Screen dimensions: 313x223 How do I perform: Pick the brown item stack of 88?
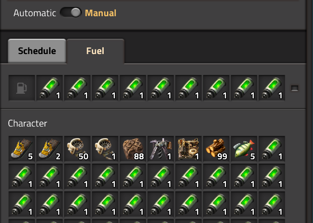(132, 149)
